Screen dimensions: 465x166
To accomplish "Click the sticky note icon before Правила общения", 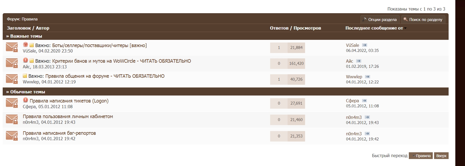I will 25,76.
